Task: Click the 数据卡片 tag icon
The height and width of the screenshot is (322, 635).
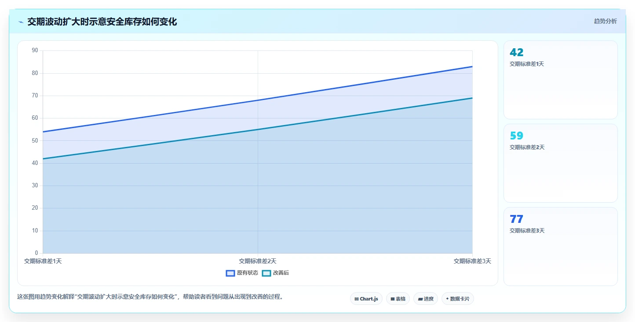Action: (x=447, y=299)
